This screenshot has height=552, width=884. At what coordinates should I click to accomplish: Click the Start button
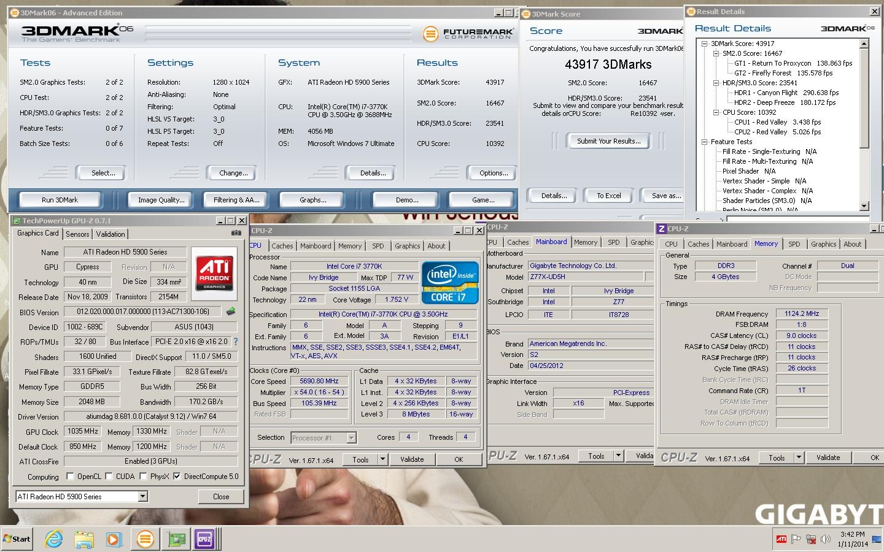tap(17, 539)
